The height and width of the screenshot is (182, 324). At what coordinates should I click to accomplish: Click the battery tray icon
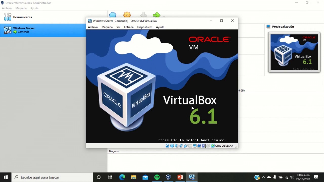(280, 177)
